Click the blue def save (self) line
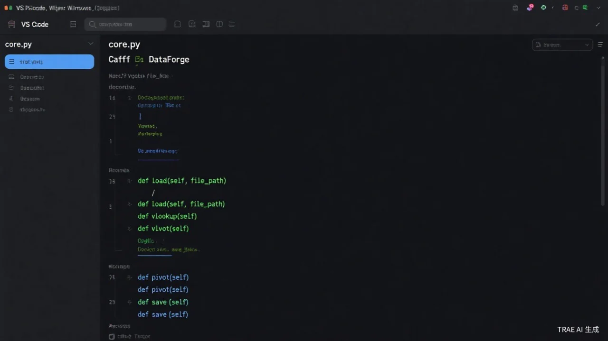This screenshot has height=341, width=608. (163, 314)
